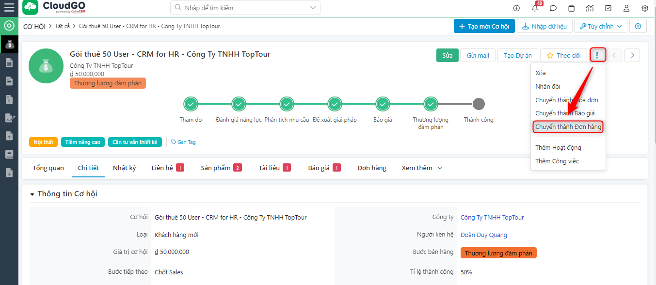
Task: Expand the Xem thêm tab dropdown
Action: (421, 168)
